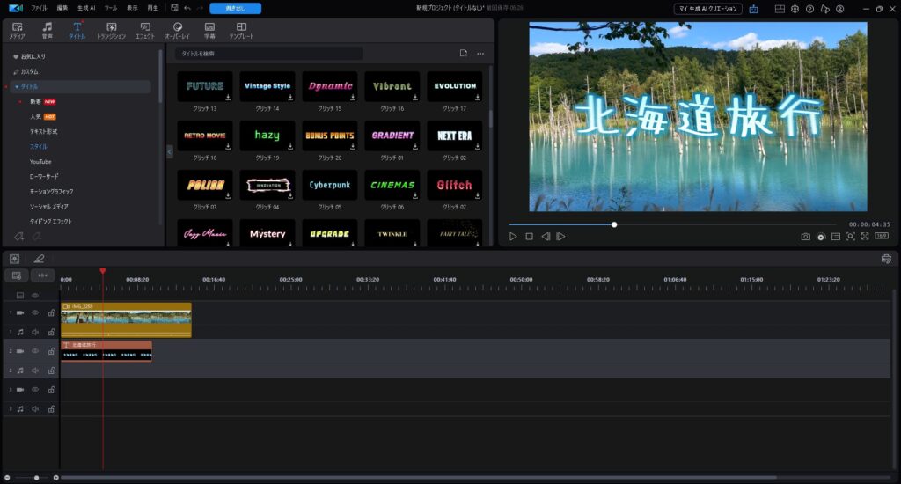Click the save project icon in the top bar
Viewport: 901px width, 484px height.
point(174,8)
